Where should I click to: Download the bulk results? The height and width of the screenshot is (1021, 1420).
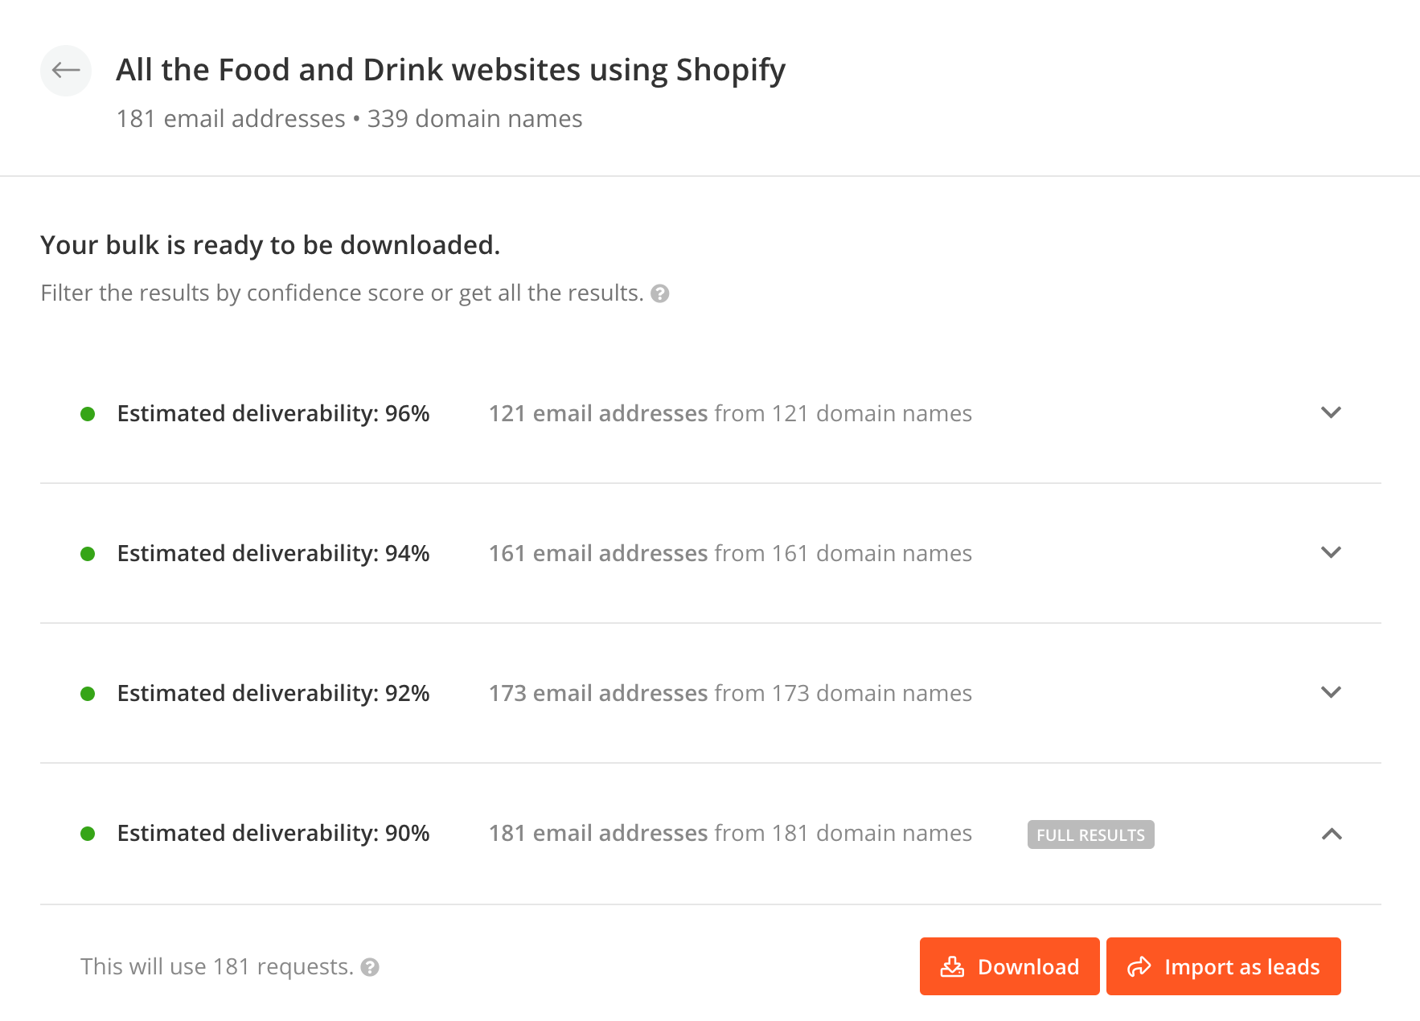1010,966
